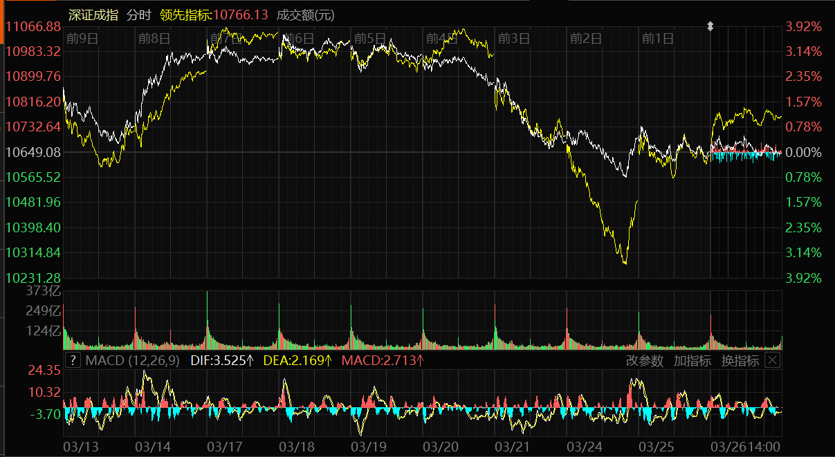Click the 03/20 date on the time axis
Image resolution: width=835 pixels, height=457 pixels.
pos(441,447)
